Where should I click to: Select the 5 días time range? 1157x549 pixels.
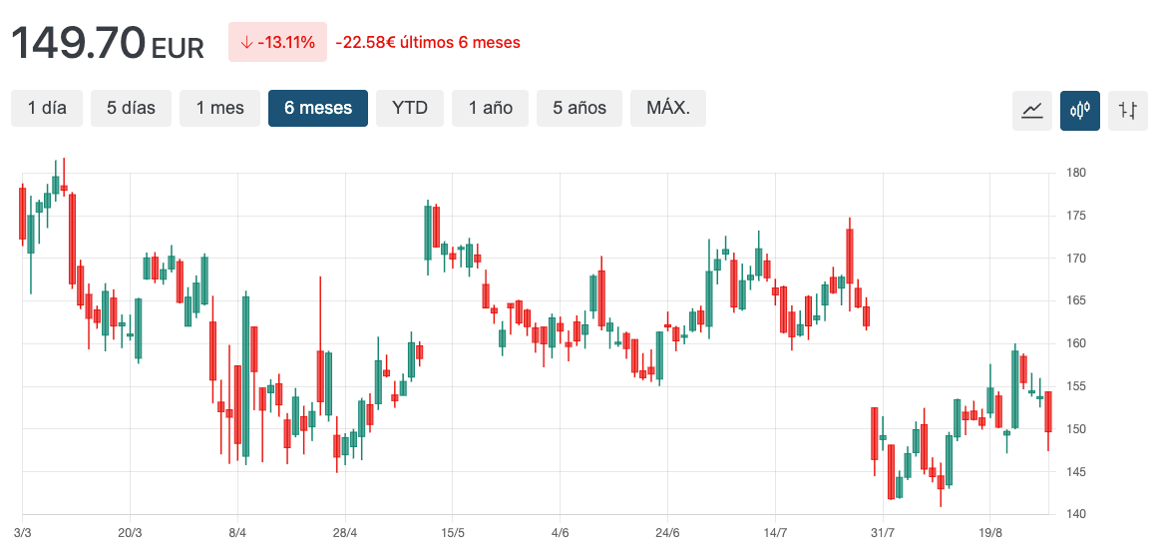click(131, 108)
